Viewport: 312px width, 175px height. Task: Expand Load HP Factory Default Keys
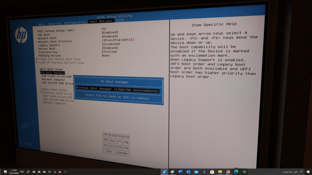click(x=62, y=63)
